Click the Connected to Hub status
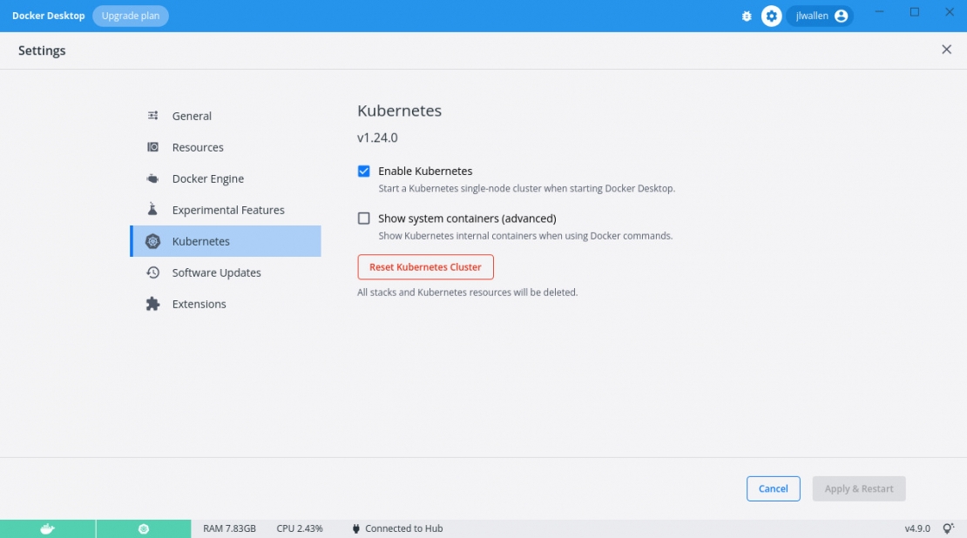 (x=402, y=528)
